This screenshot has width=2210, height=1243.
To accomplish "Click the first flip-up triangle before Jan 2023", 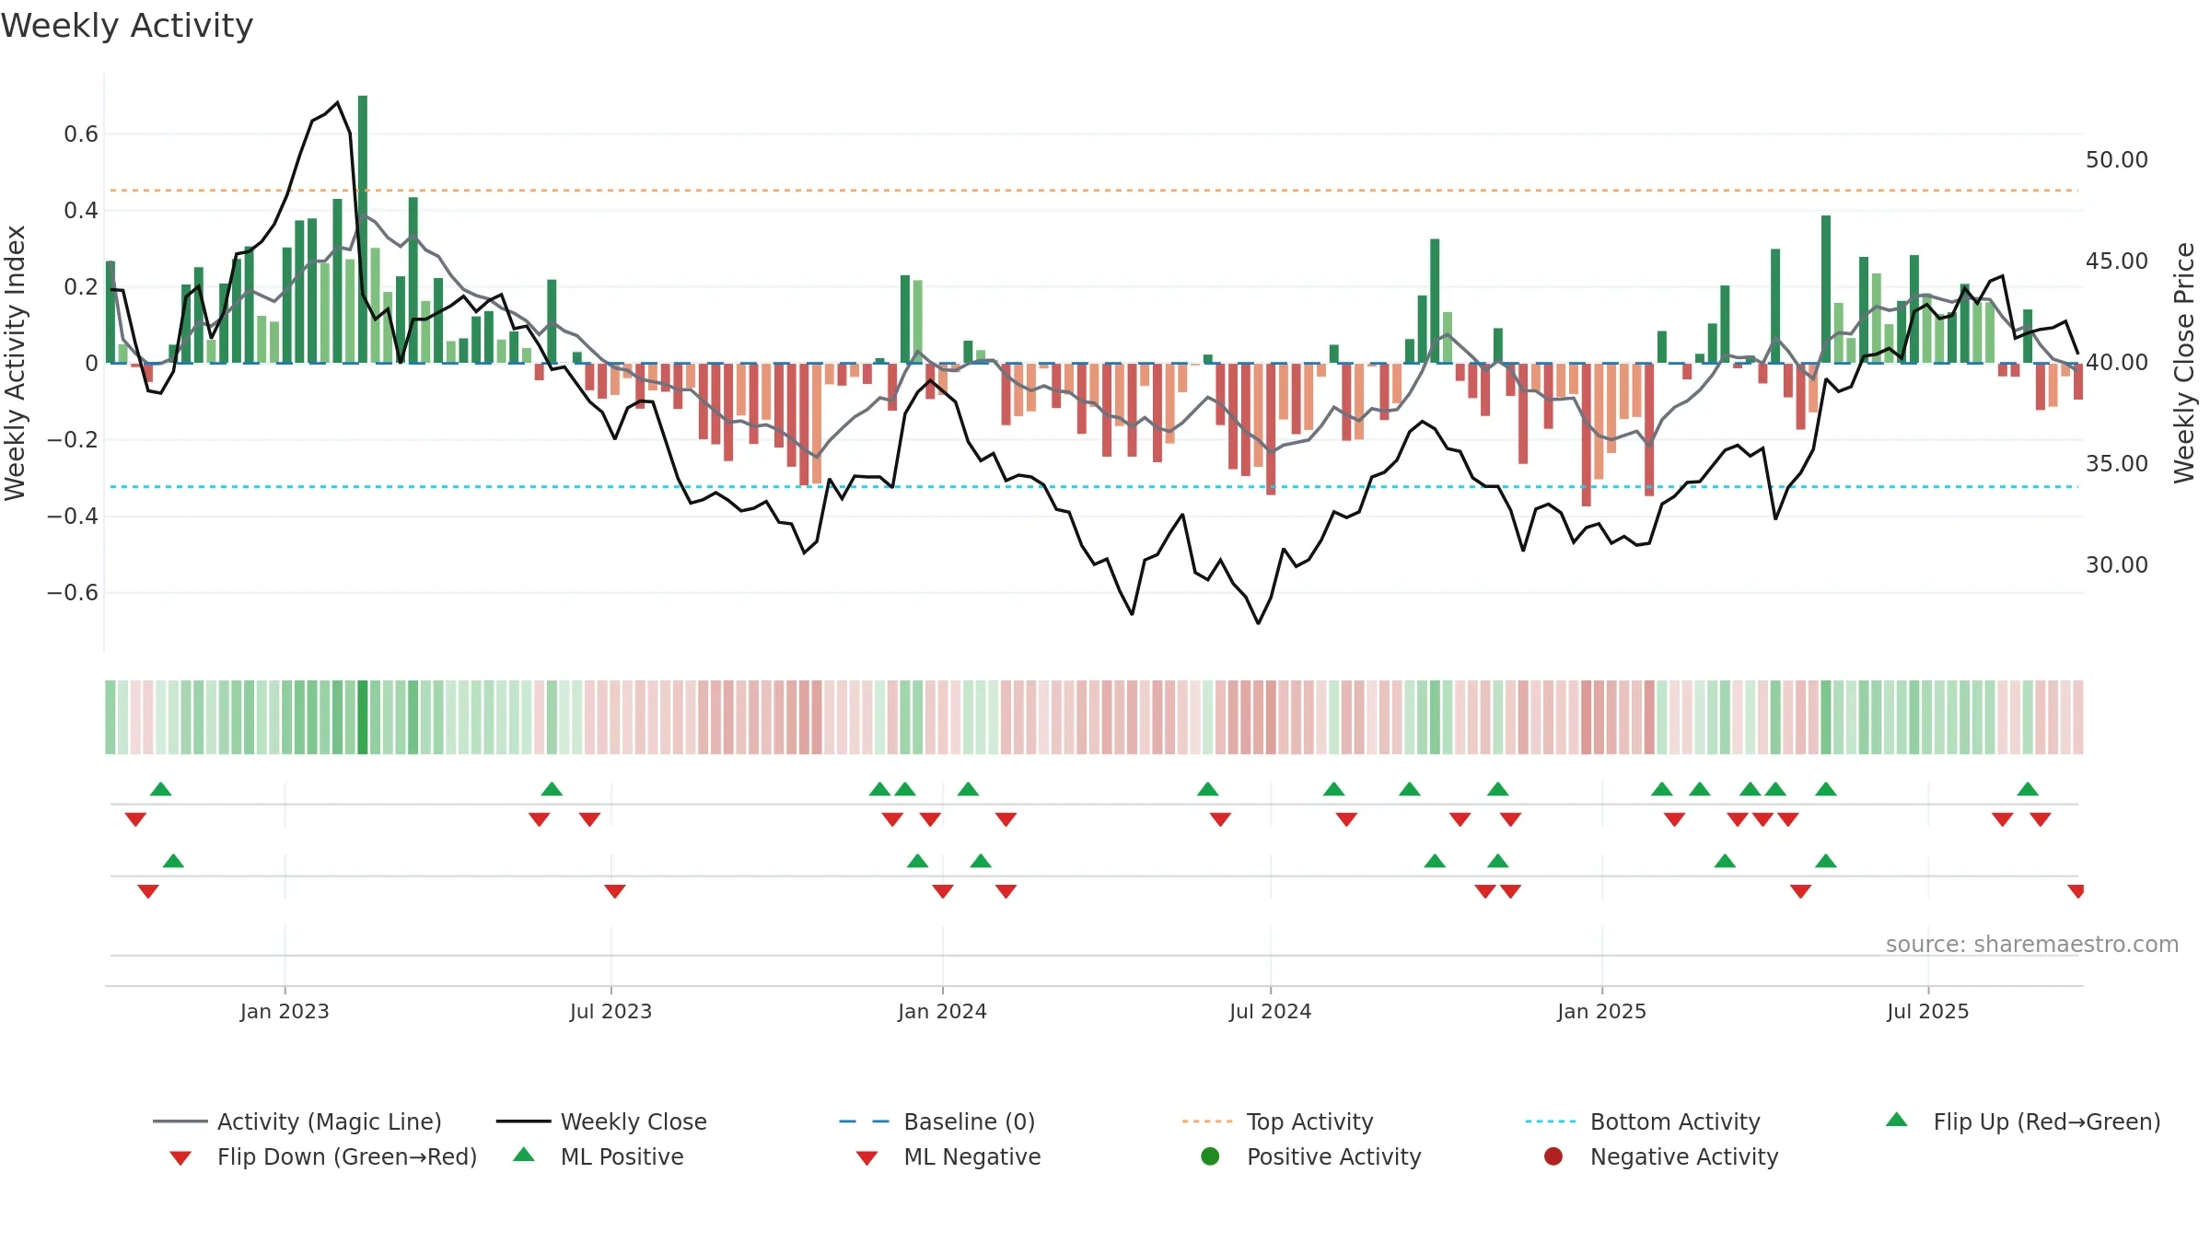I will click(161, 789).
